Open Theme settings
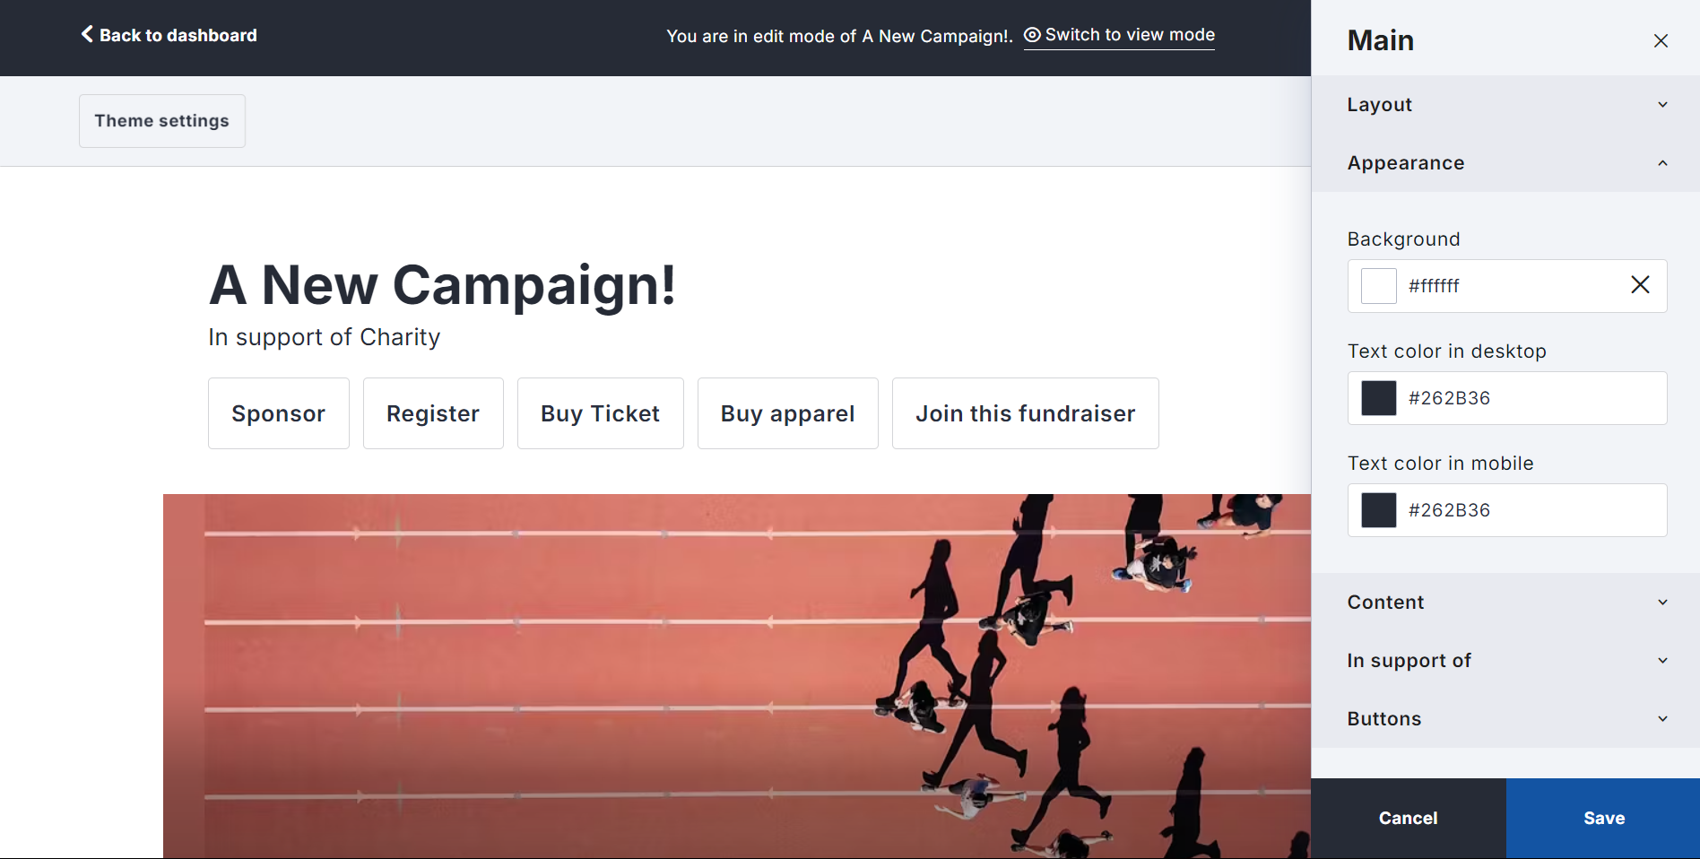 tap(162, 121)
